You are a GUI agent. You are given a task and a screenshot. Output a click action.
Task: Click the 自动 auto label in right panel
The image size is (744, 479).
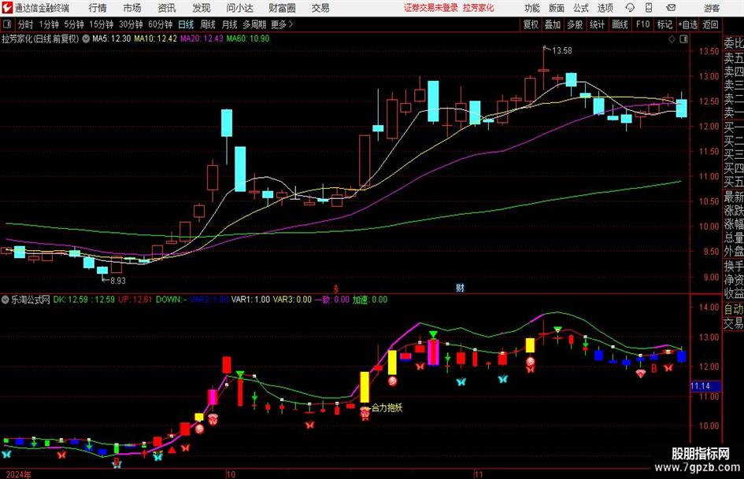click(734, 309)
